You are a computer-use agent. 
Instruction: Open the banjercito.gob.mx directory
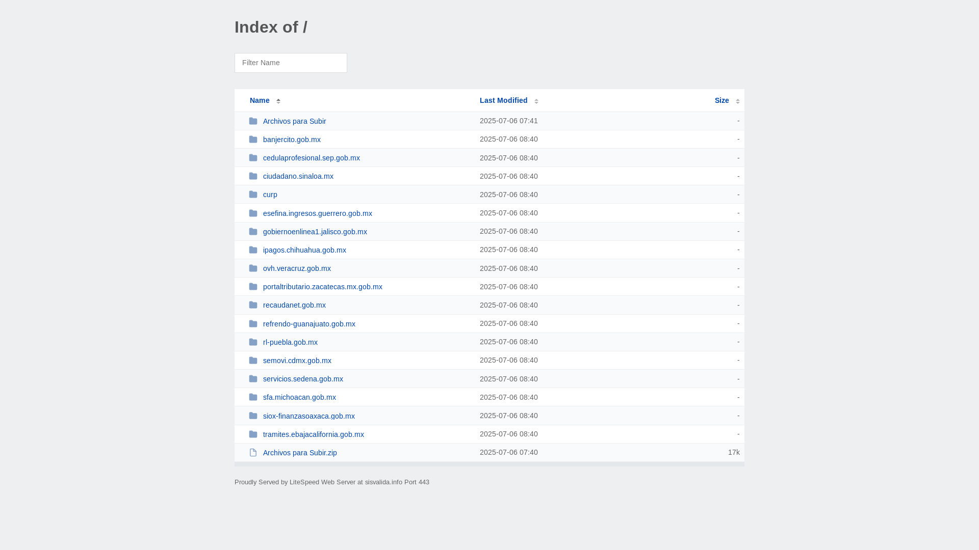click(292, 140)
